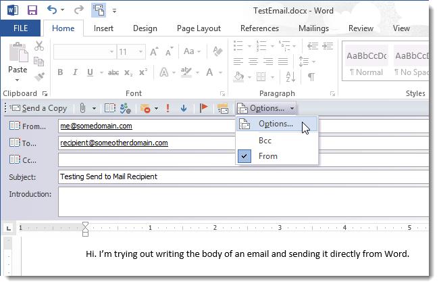Apply Superscript formatting
Viewport: 439px width, 286px height.
pyautogui.click(x=143, y=72)
